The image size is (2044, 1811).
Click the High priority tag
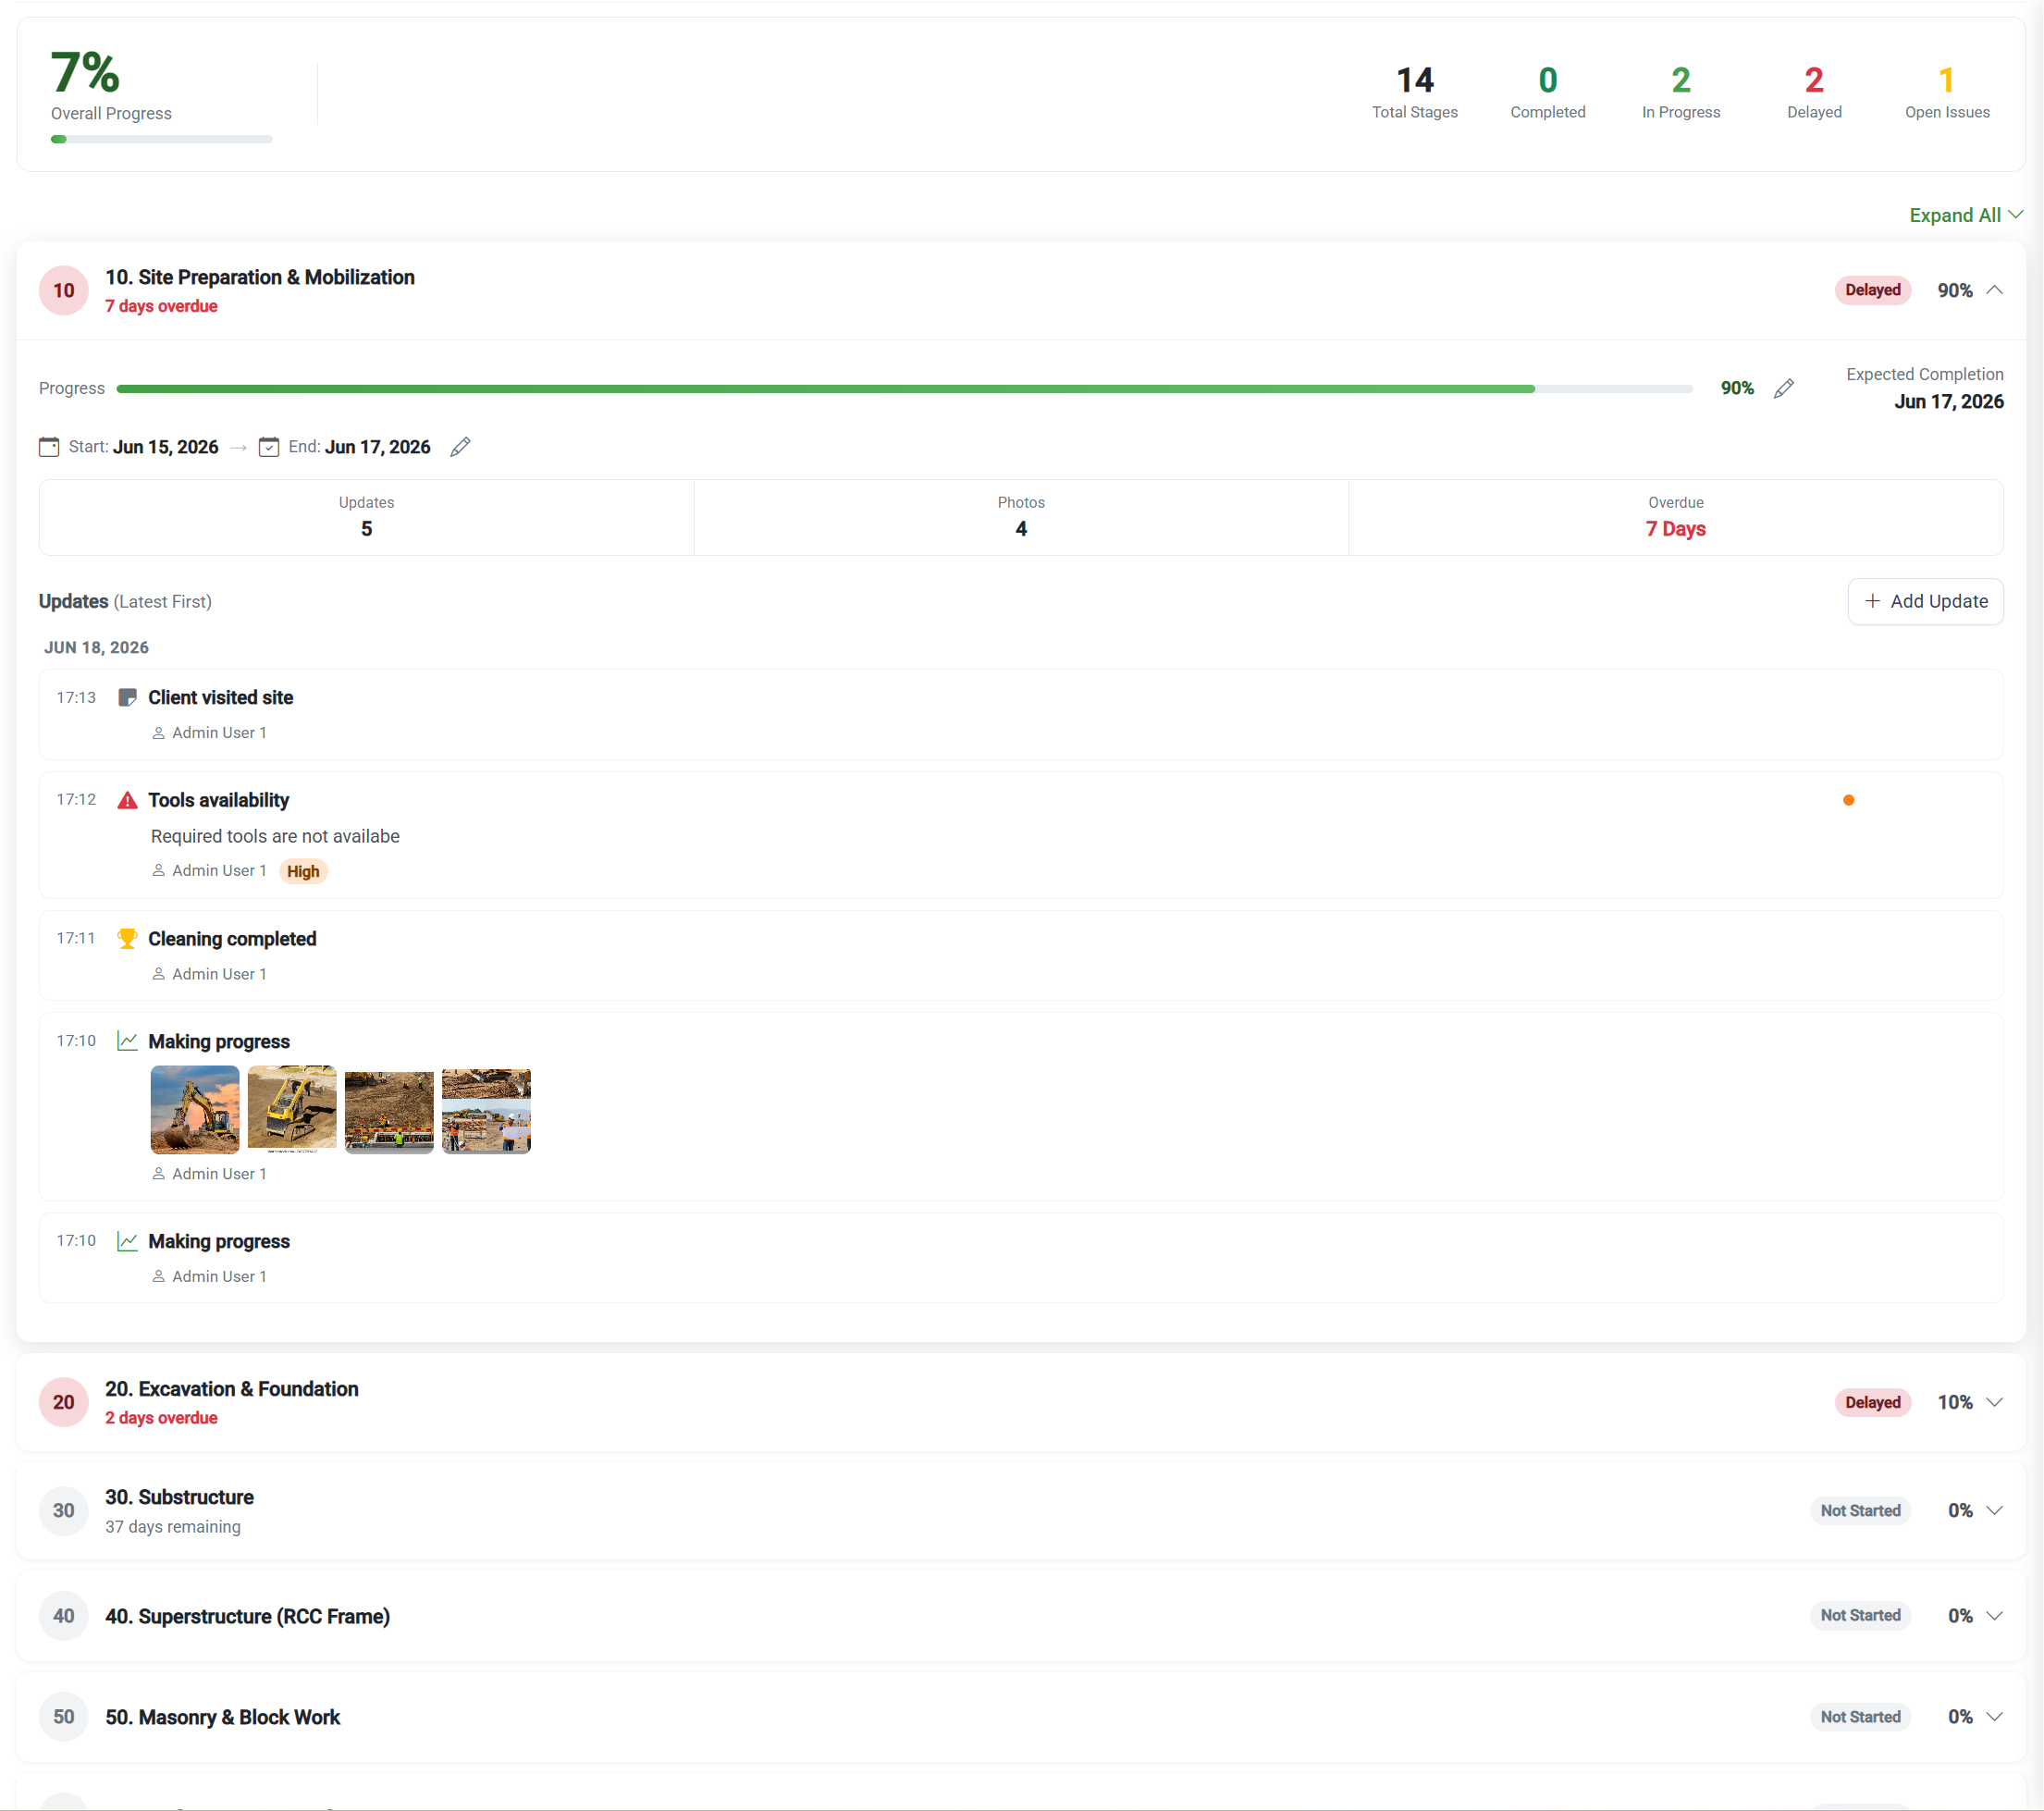coord(303,871)
